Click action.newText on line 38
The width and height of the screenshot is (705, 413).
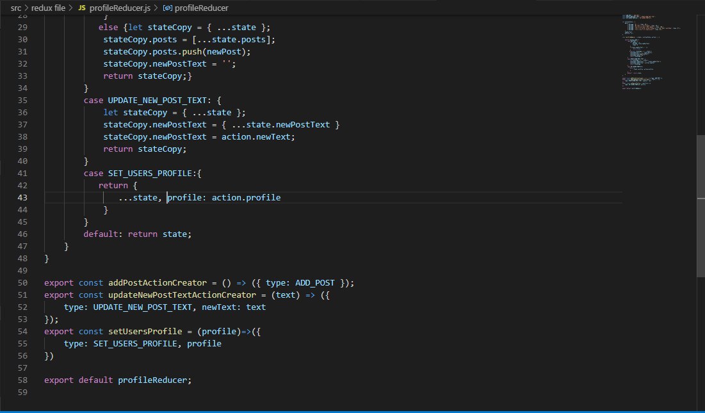click(x=256, y=136)
